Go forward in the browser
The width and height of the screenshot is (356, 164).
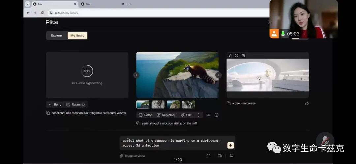pos(35,13)
